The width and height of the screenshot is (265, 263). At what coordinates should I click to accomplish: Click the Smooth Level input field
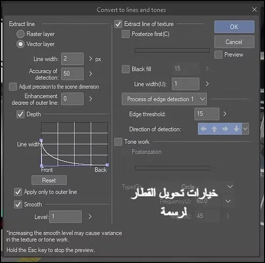click(66, 217)
